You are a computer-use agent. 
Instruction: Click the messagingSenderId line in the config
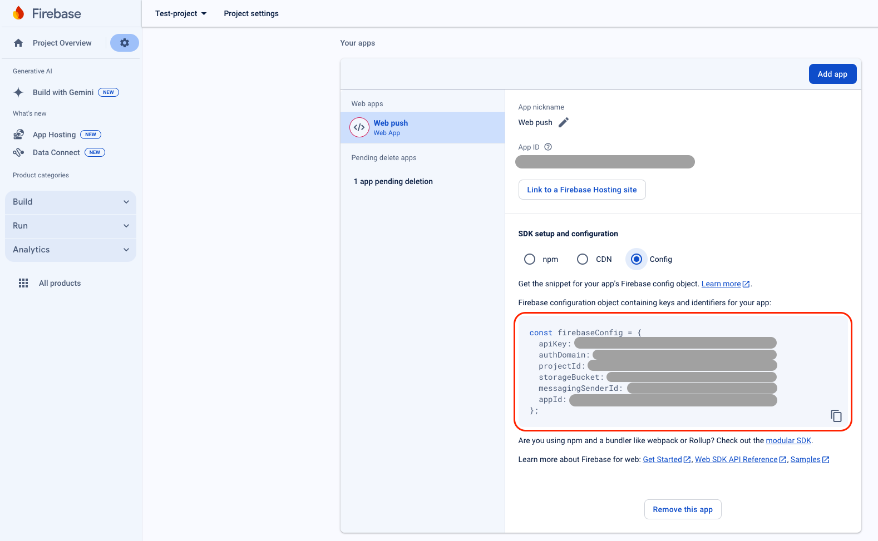(657, 388)
